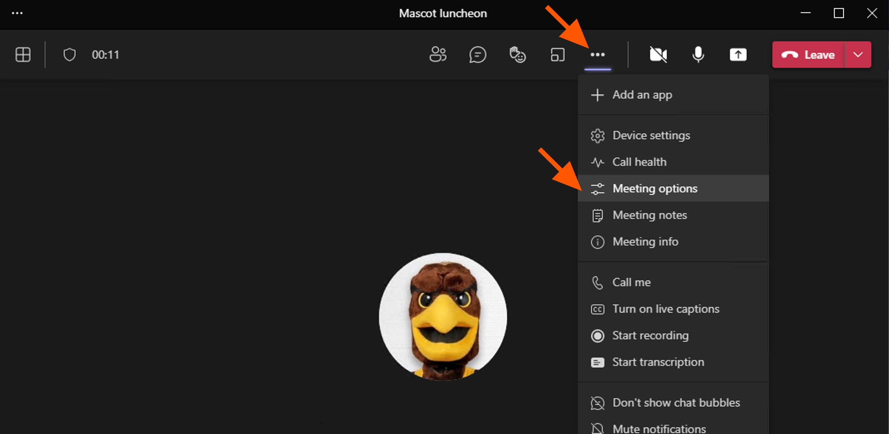Open the breakout rooms icon

[557, 54]
